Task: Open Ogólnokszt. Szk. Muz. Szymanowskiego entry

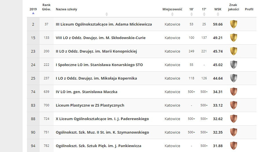Action: point(102,132)
